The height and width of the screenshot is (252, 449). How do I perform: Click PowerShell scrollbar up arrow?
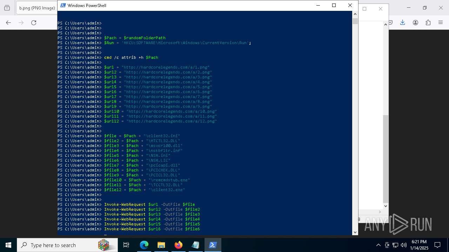pyautogui.click(x=355, y=13)
